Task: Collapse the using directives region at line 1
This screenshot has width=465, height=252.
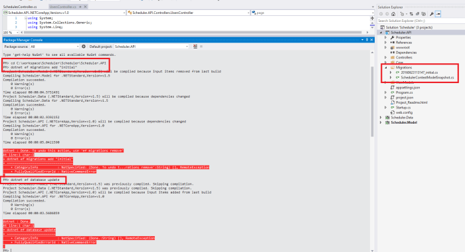Action: (x=26, y=19)
